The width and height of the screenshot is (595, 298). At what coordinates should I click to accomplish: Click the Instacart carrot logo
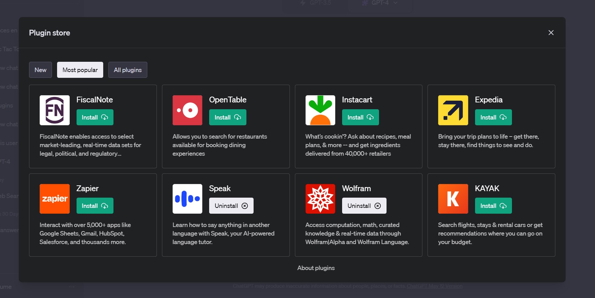[x=320, y=110]
